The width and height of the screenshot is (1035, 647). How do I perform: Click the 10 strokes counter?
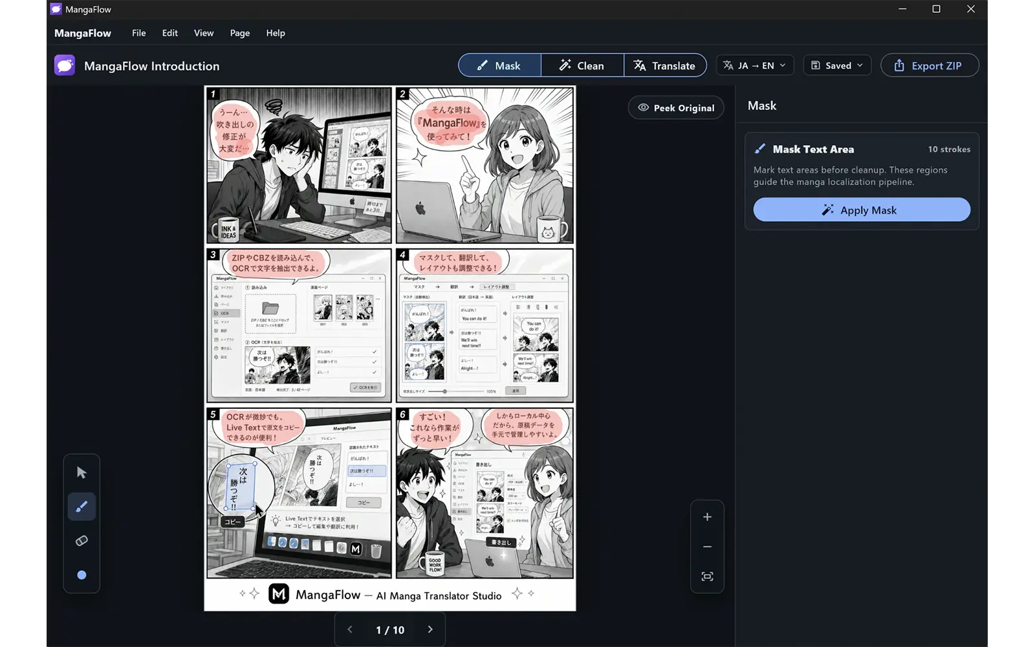949,149
